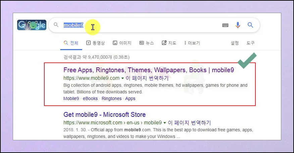Expand the 더보기 menu
The image size is (294, 153).
click(x=192, y=43)
